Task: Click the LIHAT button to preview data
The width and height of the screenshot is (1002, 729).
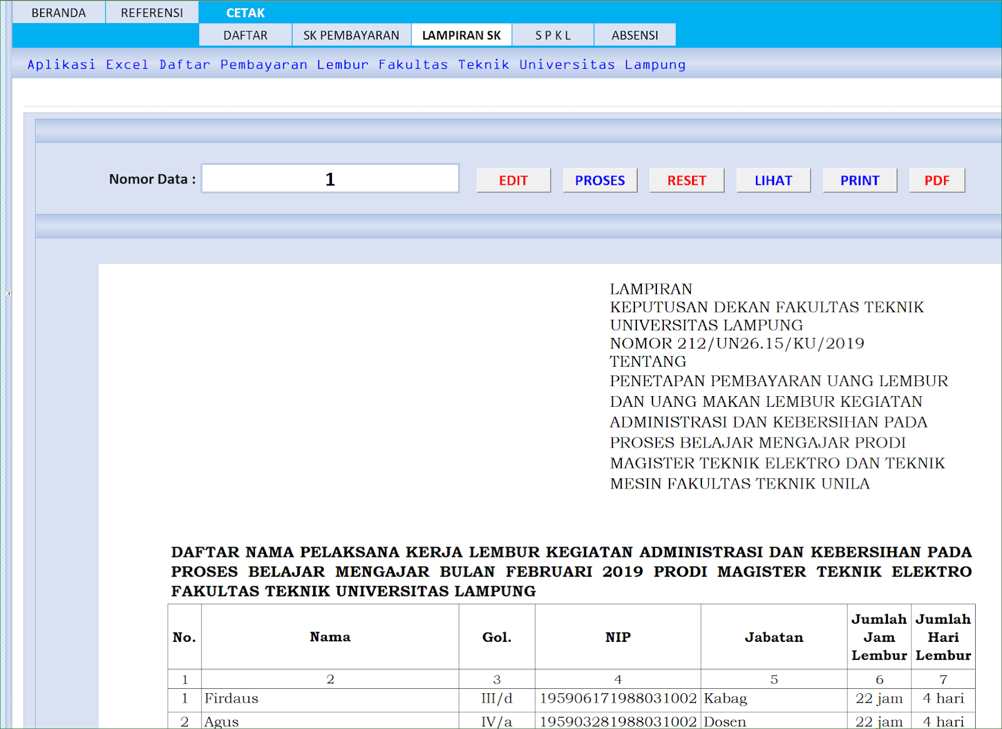Action: point(773,180)
